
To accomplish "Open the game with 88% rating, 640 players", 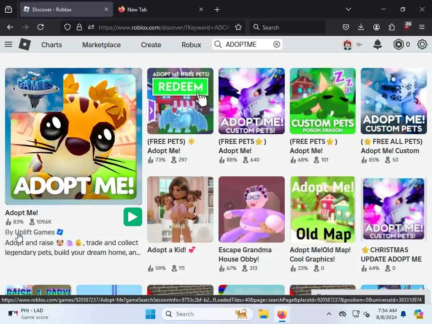I will (x=251, y=101).
